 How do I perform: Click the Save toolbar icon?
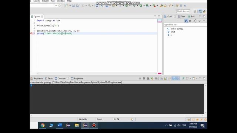(x=73, y=6)
